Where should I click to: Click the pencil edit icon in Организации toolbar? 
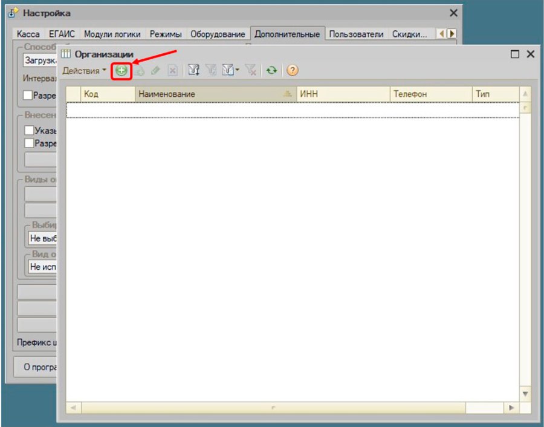pyautogui.click(x=155, y=71)
